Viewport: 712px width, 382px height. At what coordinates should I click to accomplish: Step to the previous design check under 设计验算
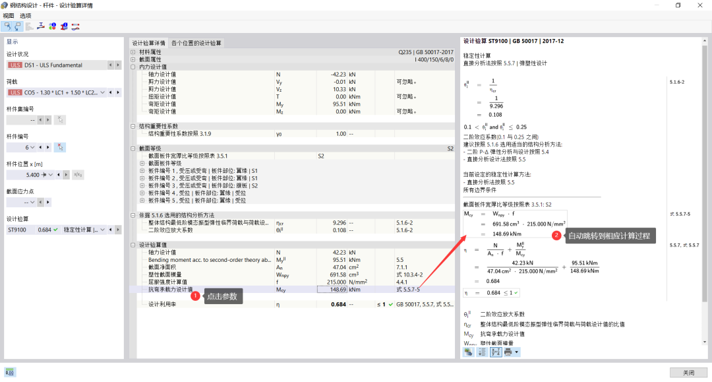110,230
